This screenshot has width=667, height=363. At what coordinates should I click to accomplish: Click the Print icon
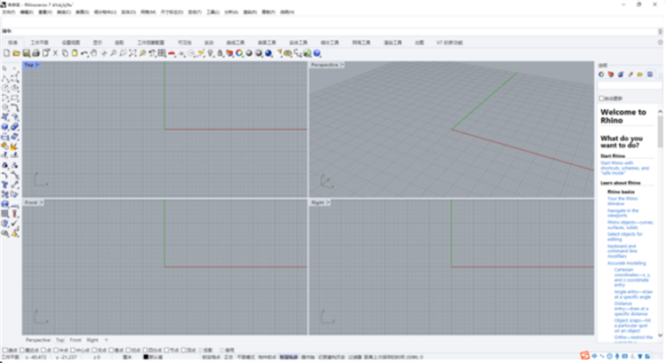click(x=36, y=53)
